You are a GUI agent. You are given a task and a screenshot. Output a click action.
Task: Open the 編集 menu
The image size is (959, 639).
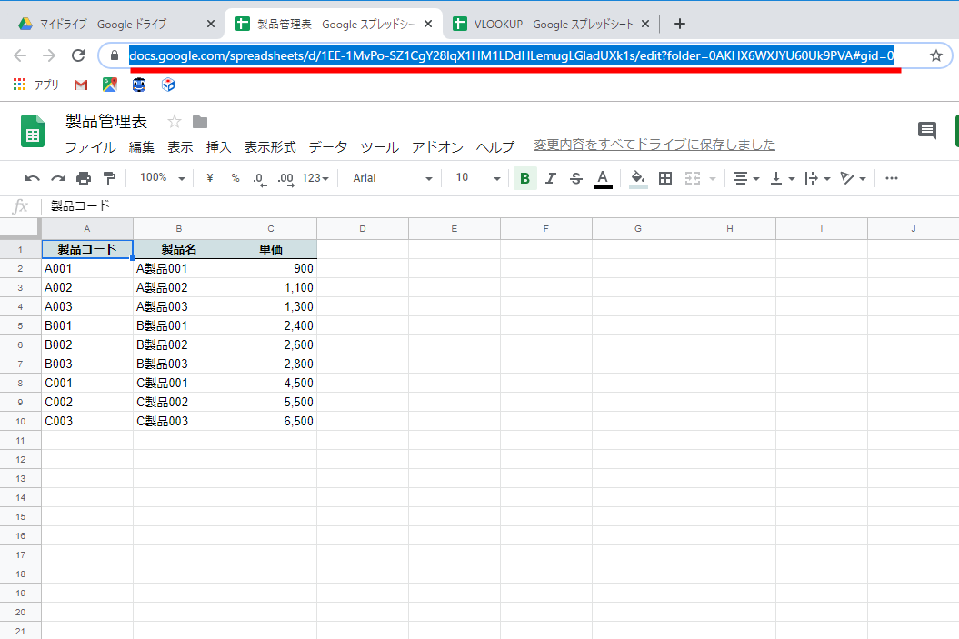(142, 146)
